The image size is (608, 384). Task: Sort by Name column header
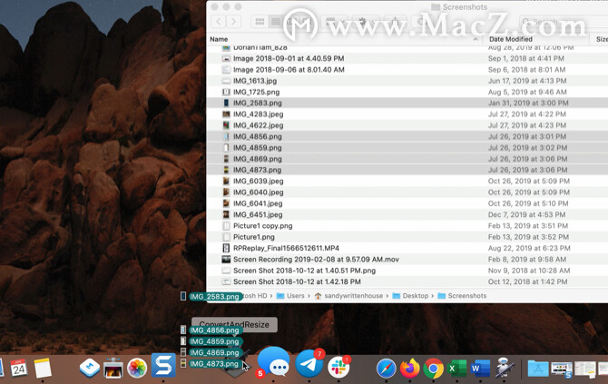click(219, 39)
